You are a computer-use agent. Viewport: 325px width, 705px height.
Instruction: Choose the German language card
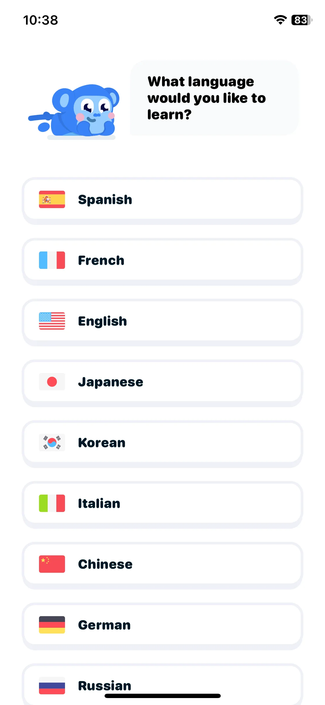pyautogui.click(x=162, y=626)
